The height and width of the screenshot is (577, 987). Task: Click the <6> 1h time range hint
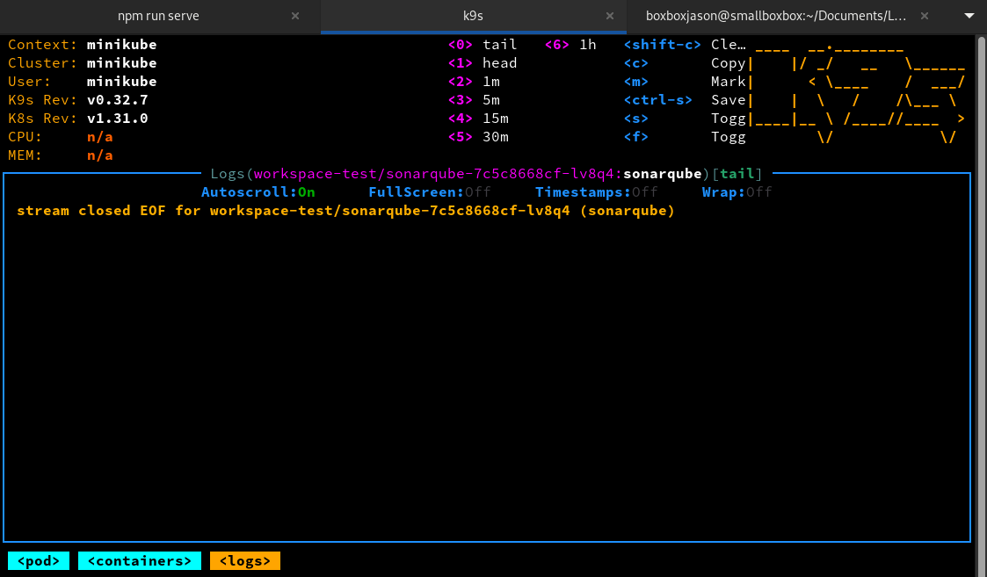(570, 45)
